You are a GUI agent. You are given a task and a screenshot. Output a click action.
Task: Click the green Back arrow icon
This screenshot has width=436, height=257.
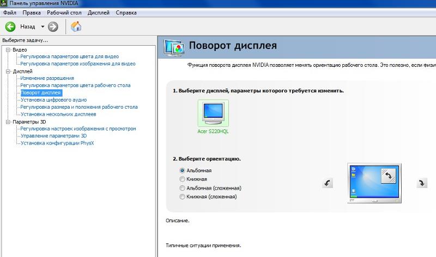tap(10, 27)
